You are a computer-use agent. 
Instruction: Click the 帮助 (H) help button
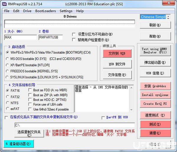[x=155, y=36]
